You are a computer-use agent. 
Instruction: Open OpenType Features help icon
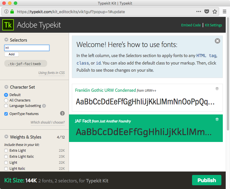pos(62,113)
